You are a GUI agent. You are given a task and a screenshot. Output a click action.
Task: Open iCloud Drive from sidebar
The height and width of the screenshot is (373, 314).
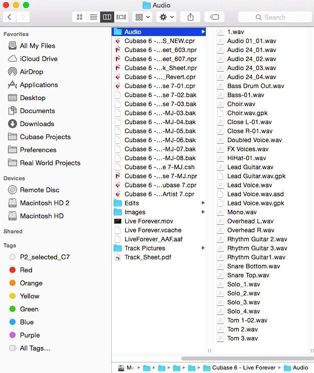click(x=33, y=59)
